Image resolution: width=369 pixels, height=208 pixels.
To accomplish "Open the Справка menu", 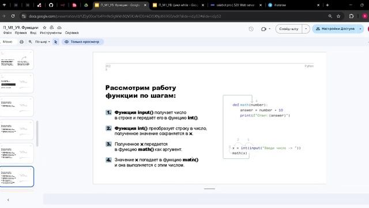I will [x=71, y=33].
